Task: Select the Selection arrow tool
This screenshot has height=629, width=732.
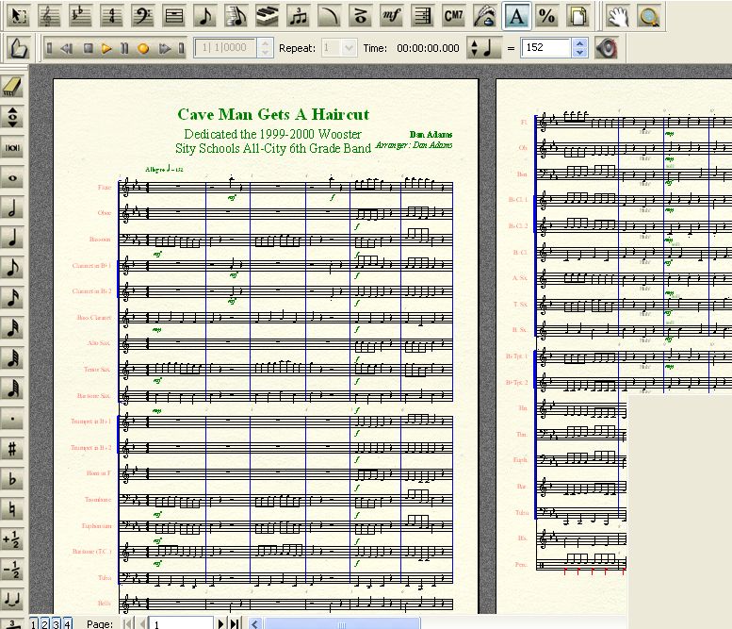Action: [x=18, y=16]
